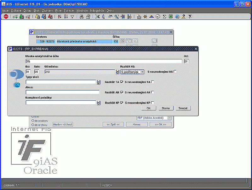
Task: Click the Excel export toolbar icon
Action: (x=171, y=16)
